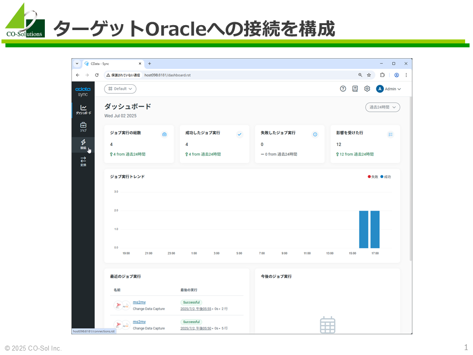Open the Admin account dropdown

pos(387,89)
